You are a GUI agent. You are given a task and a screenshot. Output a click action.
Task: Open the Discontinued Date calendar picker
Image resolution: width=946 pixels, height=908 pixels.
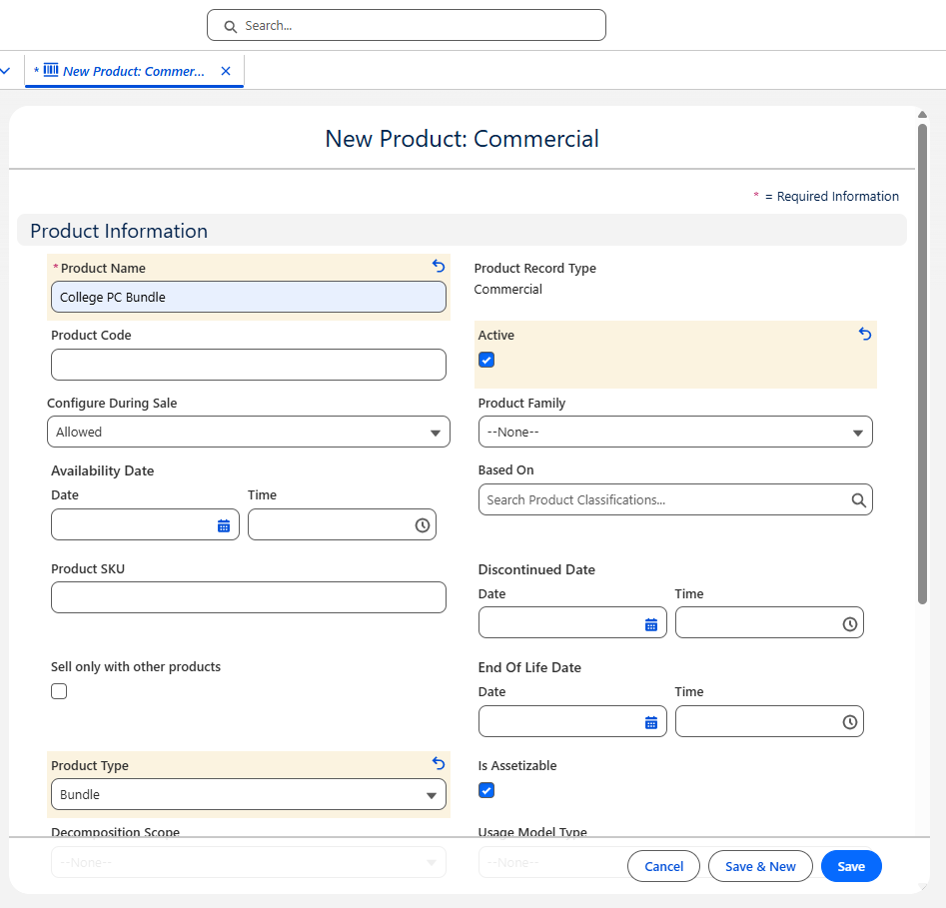click(x=651, y=624)
